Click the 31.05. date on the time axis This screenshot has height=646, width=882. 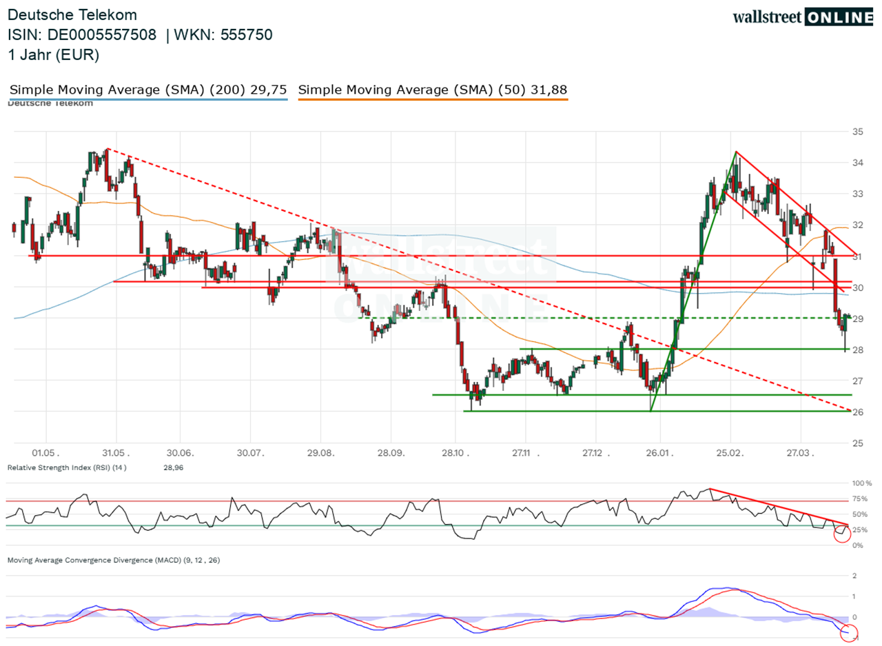pos(116,454)
